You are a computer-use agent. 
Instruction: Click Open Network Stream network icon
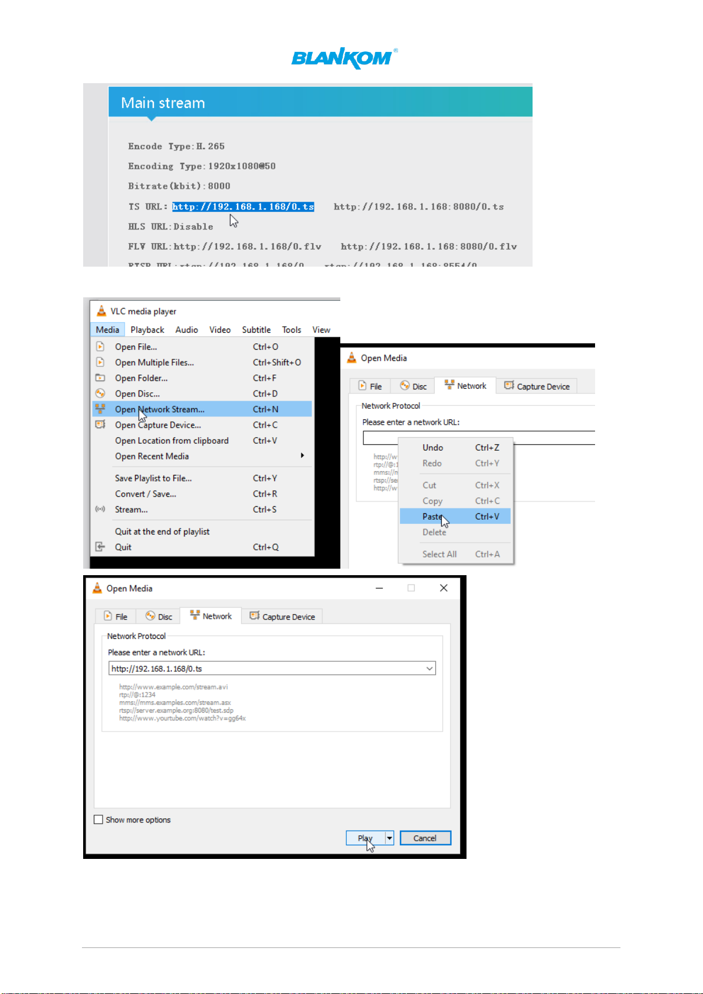(100, 409)
